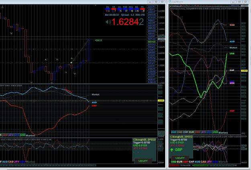Click USD 0.01421 value in right panel

click(177, 142)
